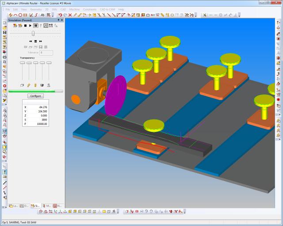Click the magenta saw blade in viewport
This screenshot has width=283, height=226.
pyautogui.click(x=116, y=95)
